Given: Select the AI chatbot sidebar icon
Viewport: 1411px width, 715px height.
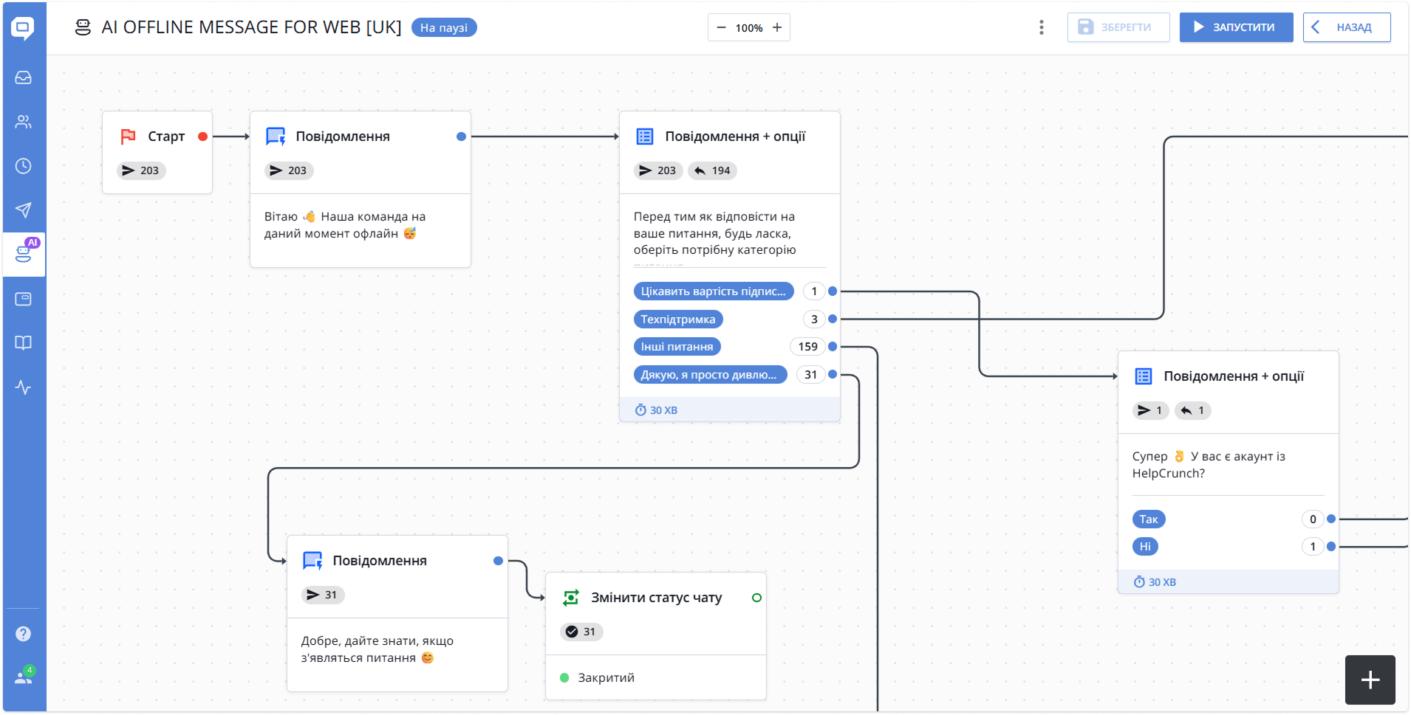Looking at the screenshot, I should point(23,255).
